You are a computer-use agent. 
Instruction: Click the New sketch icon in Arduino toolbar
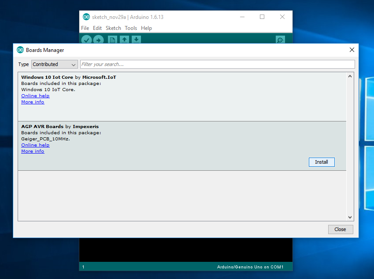pyautogui.click(x=112, y=40)
